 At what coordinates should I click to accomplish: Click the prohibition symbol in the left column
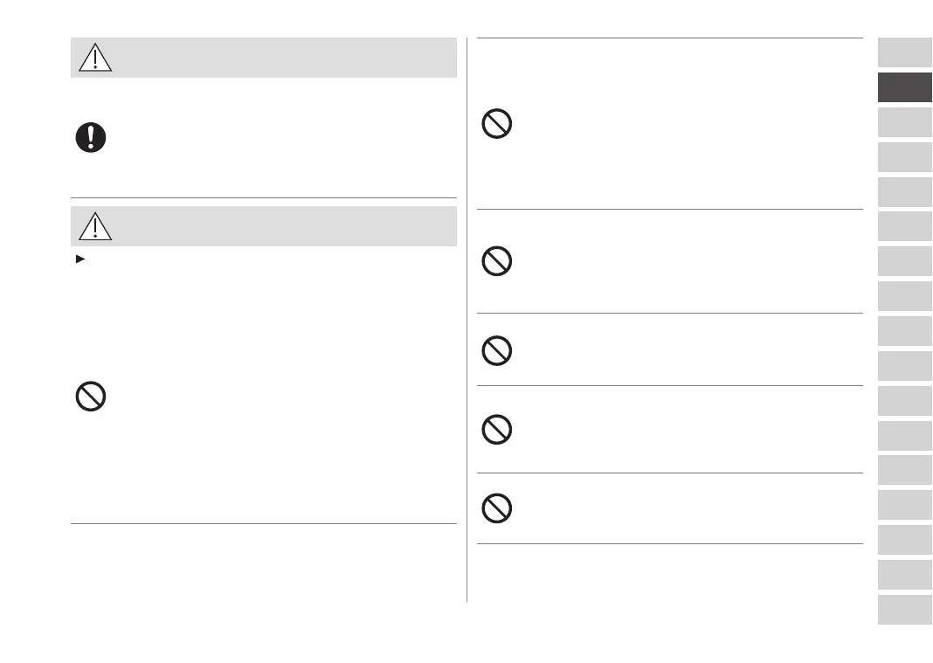[x=90, y=397]
